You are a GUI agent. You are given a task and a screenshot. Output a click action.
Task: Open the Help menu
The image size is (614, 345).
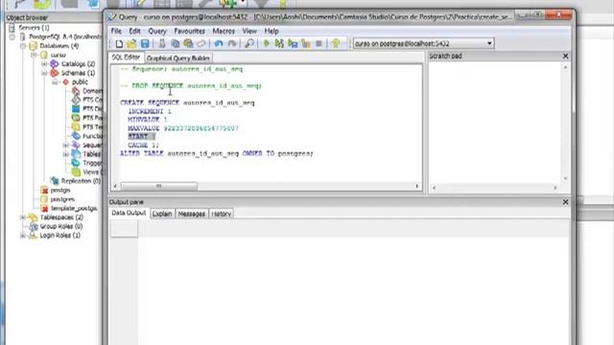click(272, 31)
